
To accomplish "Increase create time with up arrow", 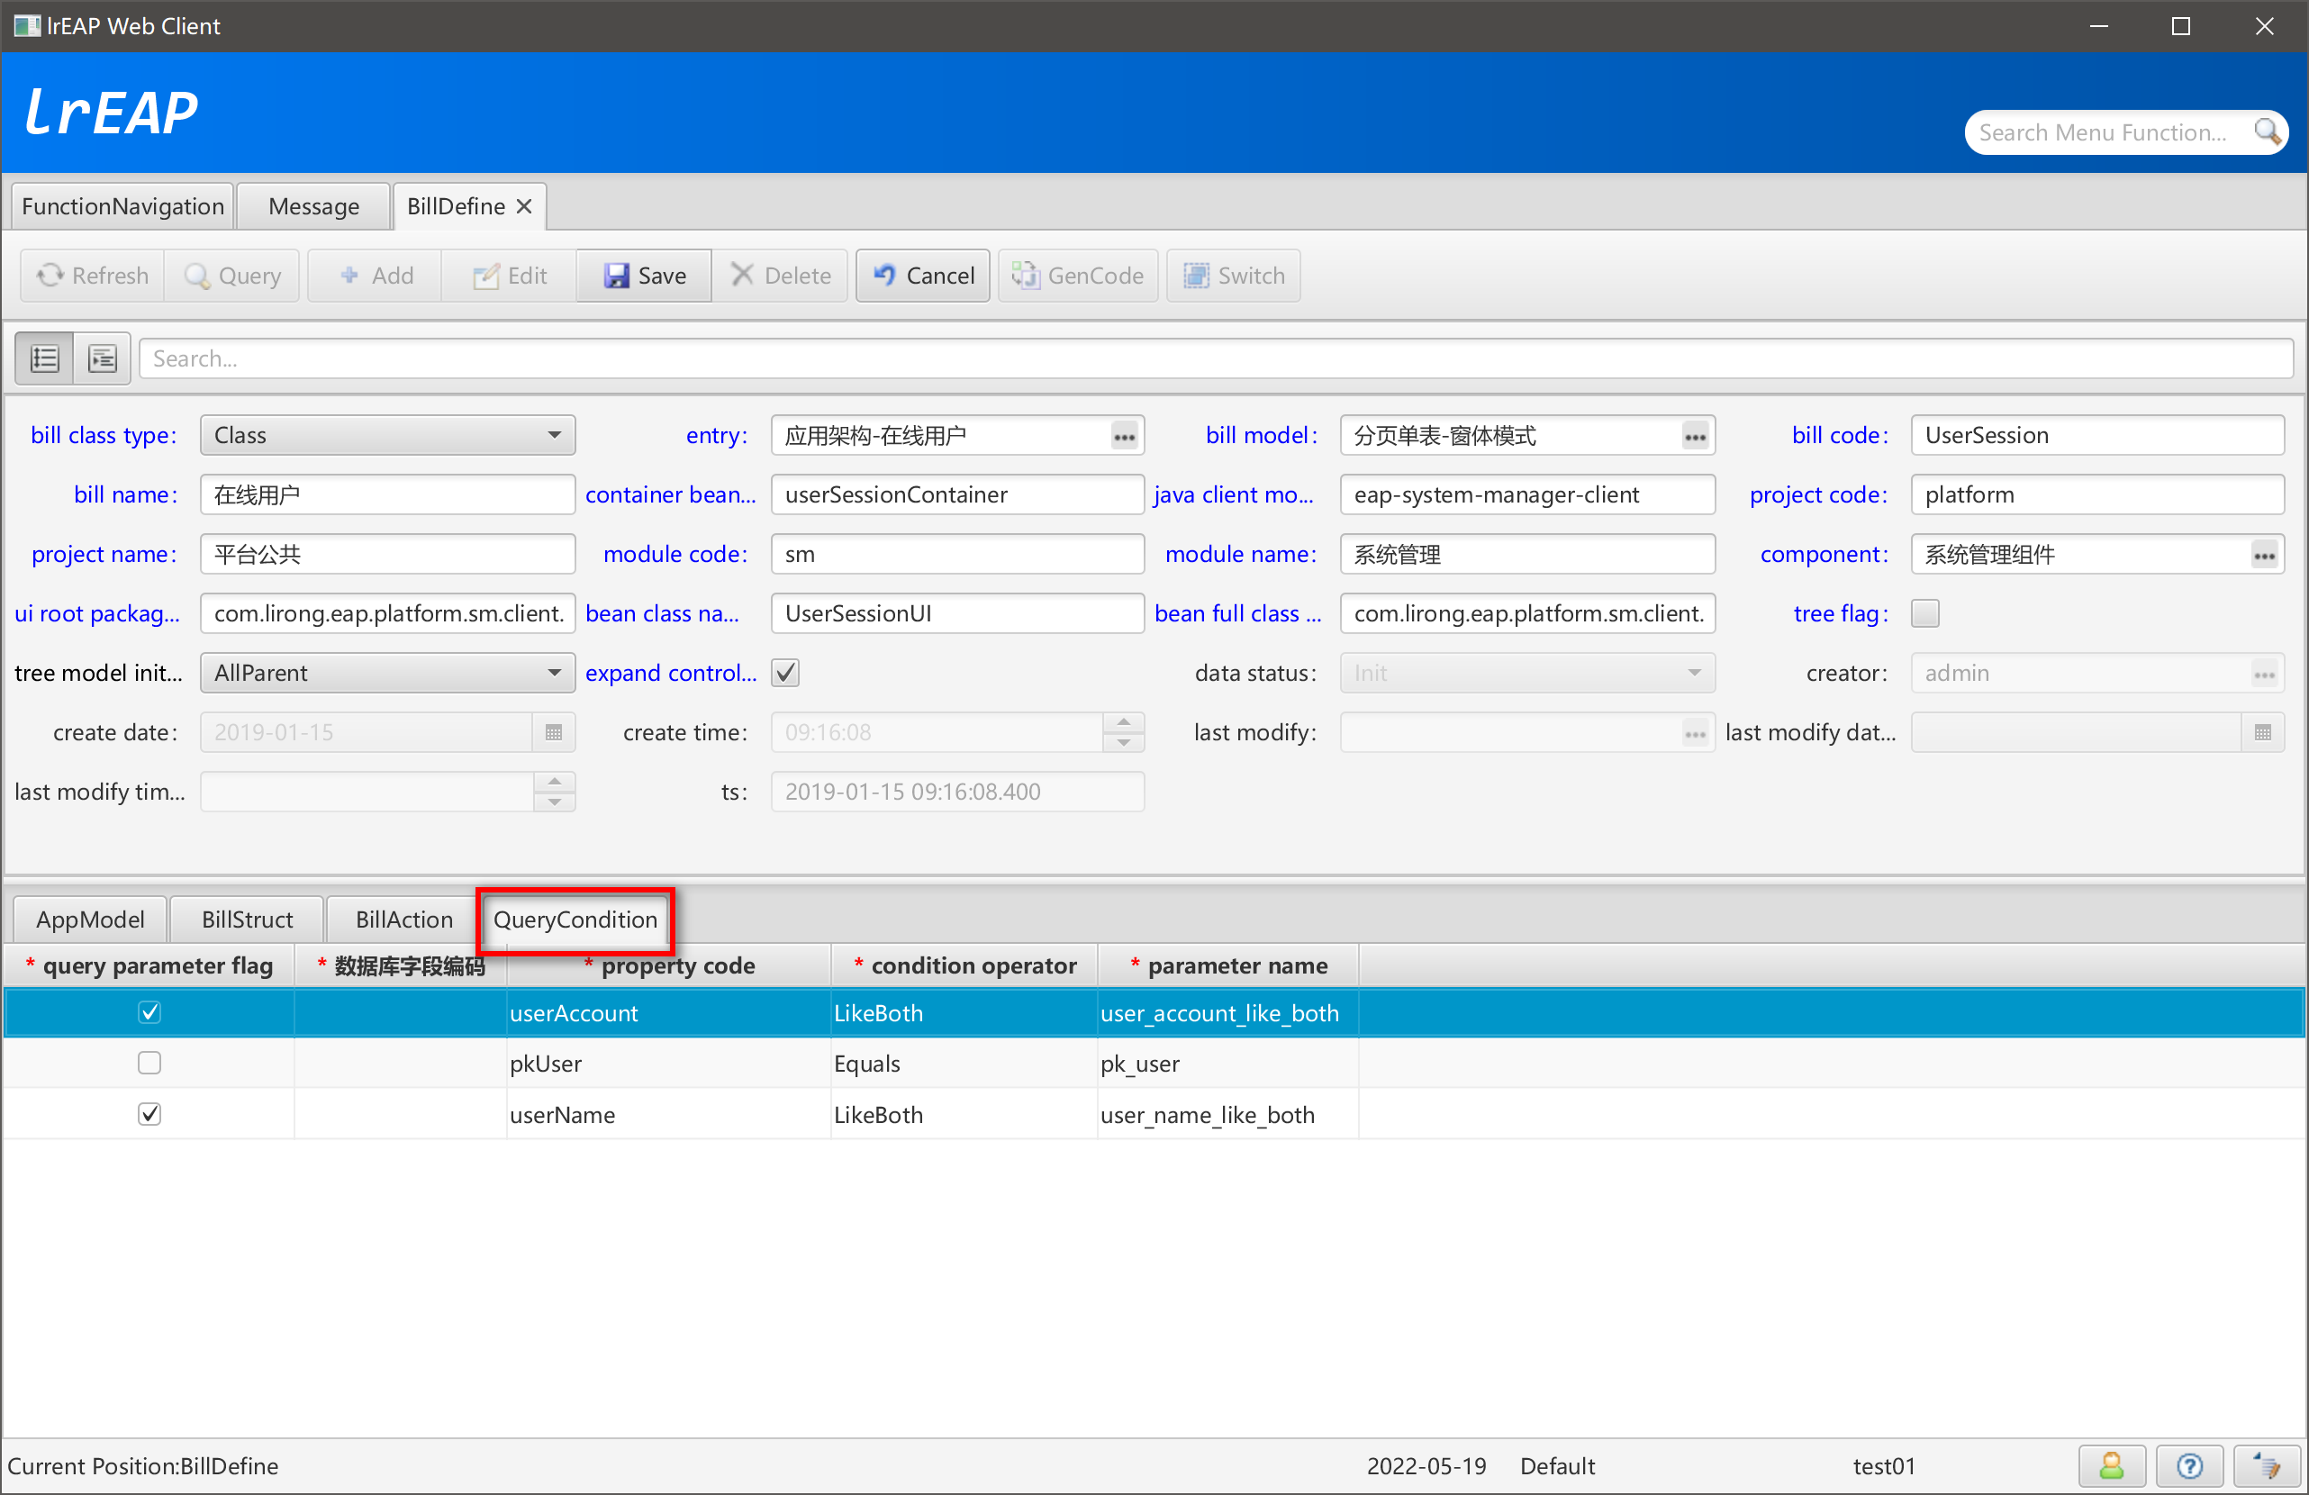I will click(x=1124, y=723).
